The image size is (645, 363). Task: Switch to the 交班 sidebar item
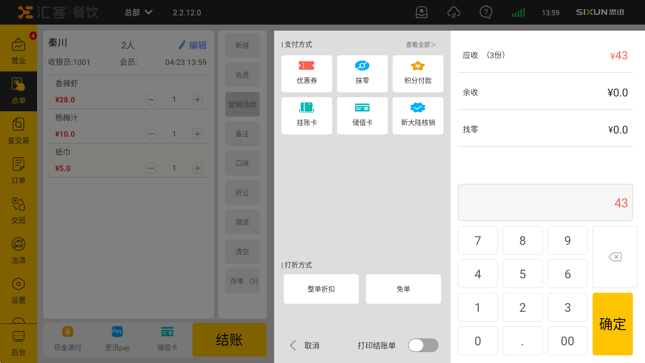19,211
